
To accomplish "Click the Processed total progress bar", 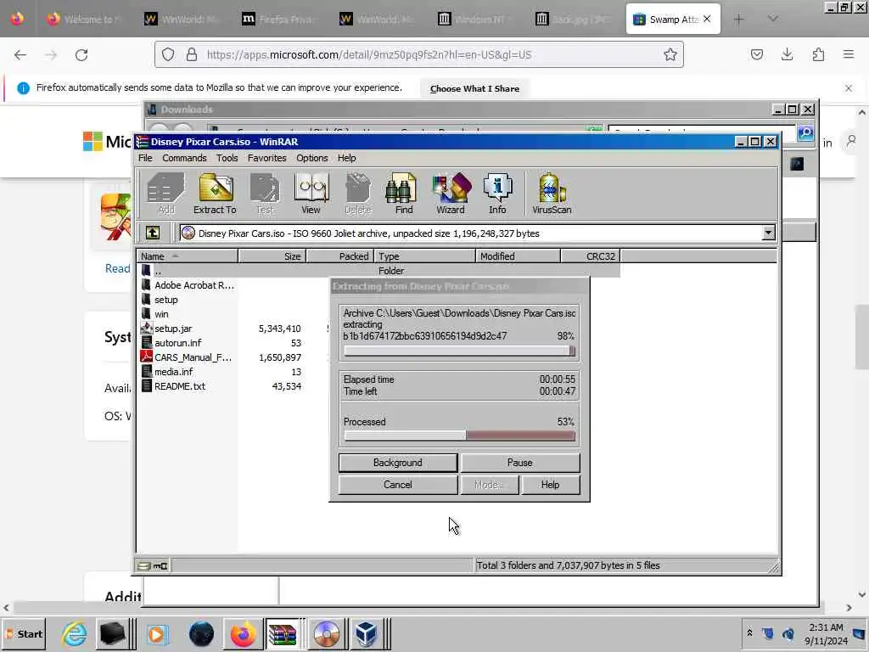I will click(x=459, y=436).
